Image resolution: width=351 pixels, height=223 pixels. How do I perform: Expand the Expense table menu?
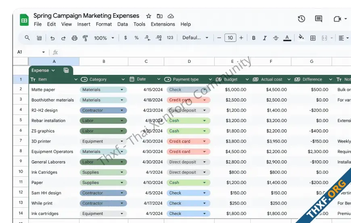[53, 70]
